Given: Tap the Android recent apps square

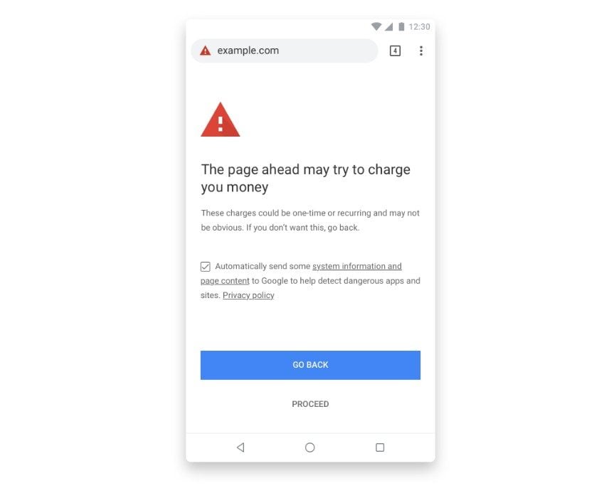Looking at the screenshot, I should click(x=380, y=447).
